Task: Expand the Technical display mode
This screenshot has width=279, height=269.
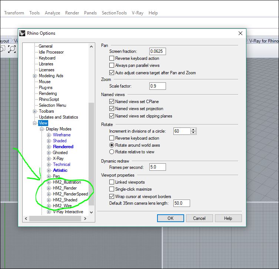Action: [x=49, y=165]
